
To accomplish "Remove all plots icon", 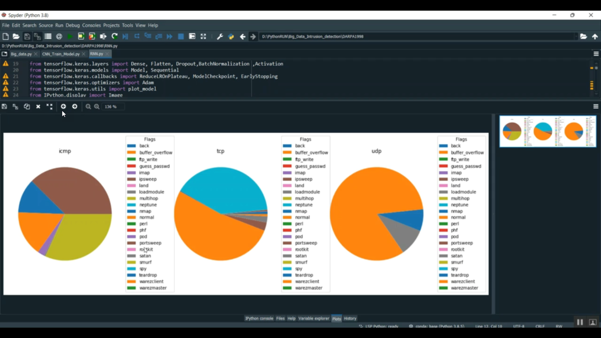I will [49, 107].
